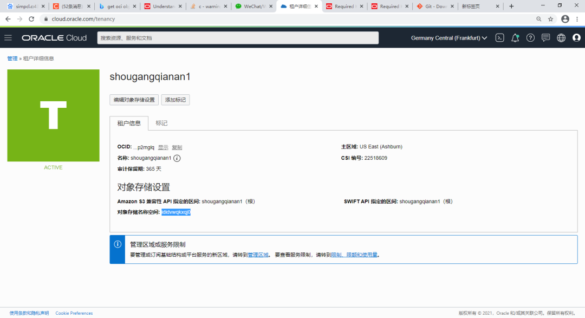Switch to the get oci obj browser tab
Image resolution: width=585 pixels, height=318 pixels.
click(x=117, y=7)
